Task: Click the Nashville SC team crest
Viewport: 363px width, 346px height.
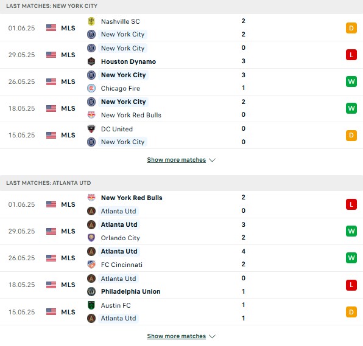Action: [91, 21]
